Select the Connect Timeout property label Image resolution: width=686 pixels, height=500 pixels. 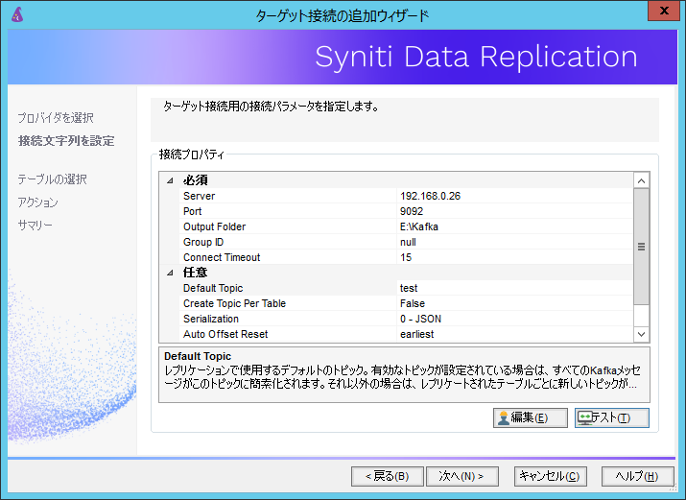click(222, 257)
